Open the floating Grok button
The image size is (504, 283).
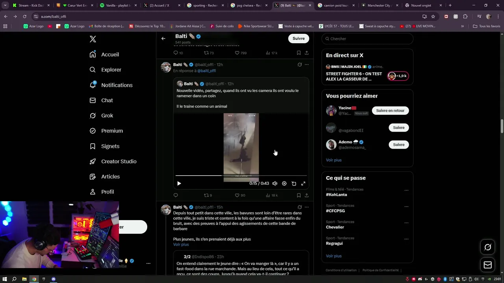pyautogui.click(x=487, y=247)
